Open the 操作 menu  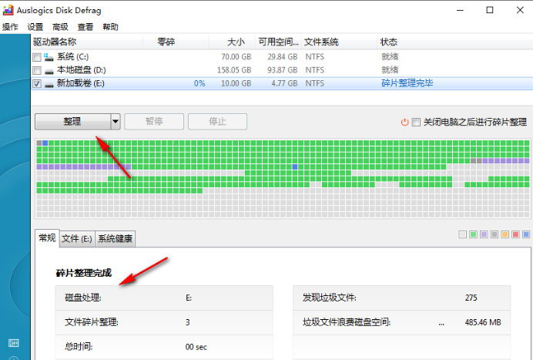click(10, 27)
